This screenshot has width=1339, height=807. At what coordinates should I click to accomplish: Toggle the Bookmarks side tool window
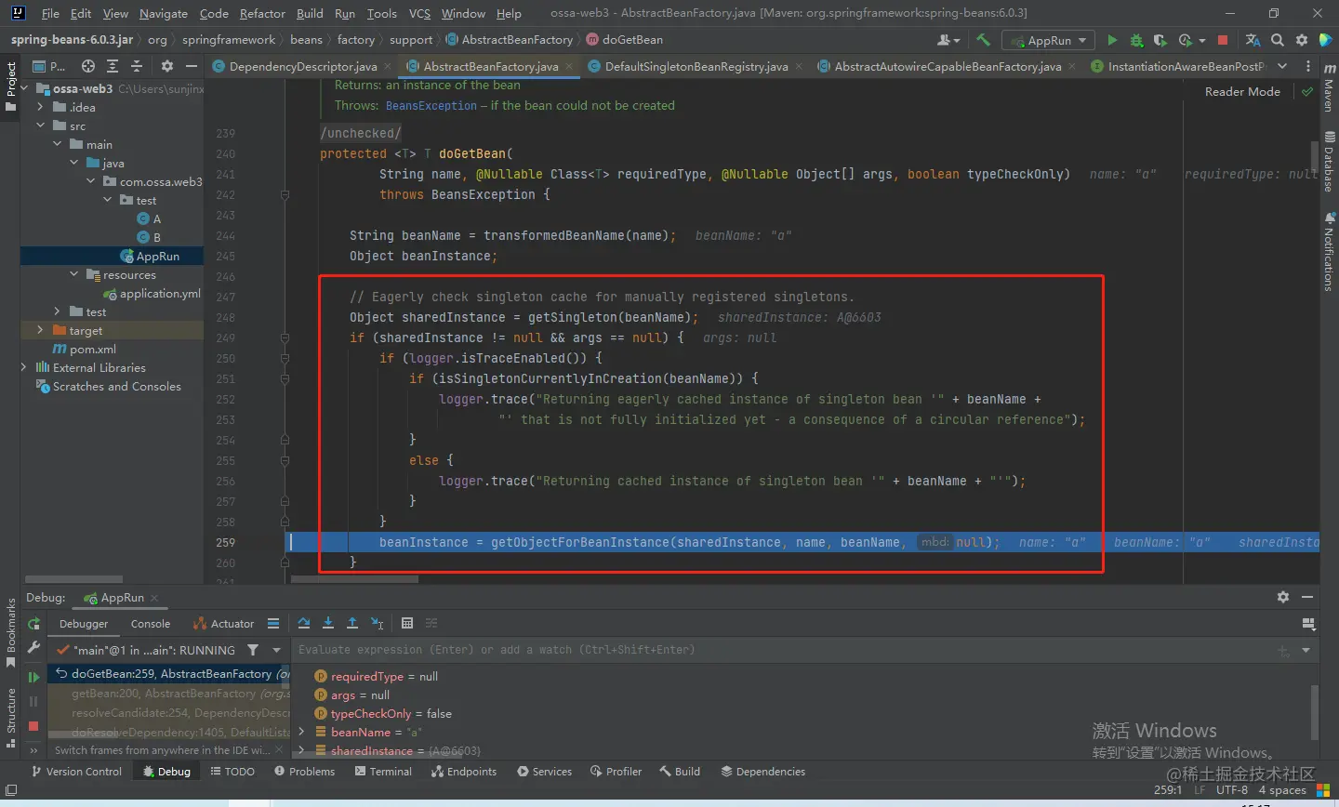point(11,634)
